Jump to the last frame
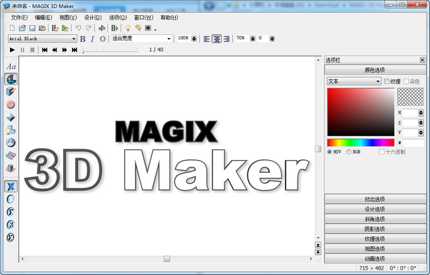430x275 pixels. [75, 50]
